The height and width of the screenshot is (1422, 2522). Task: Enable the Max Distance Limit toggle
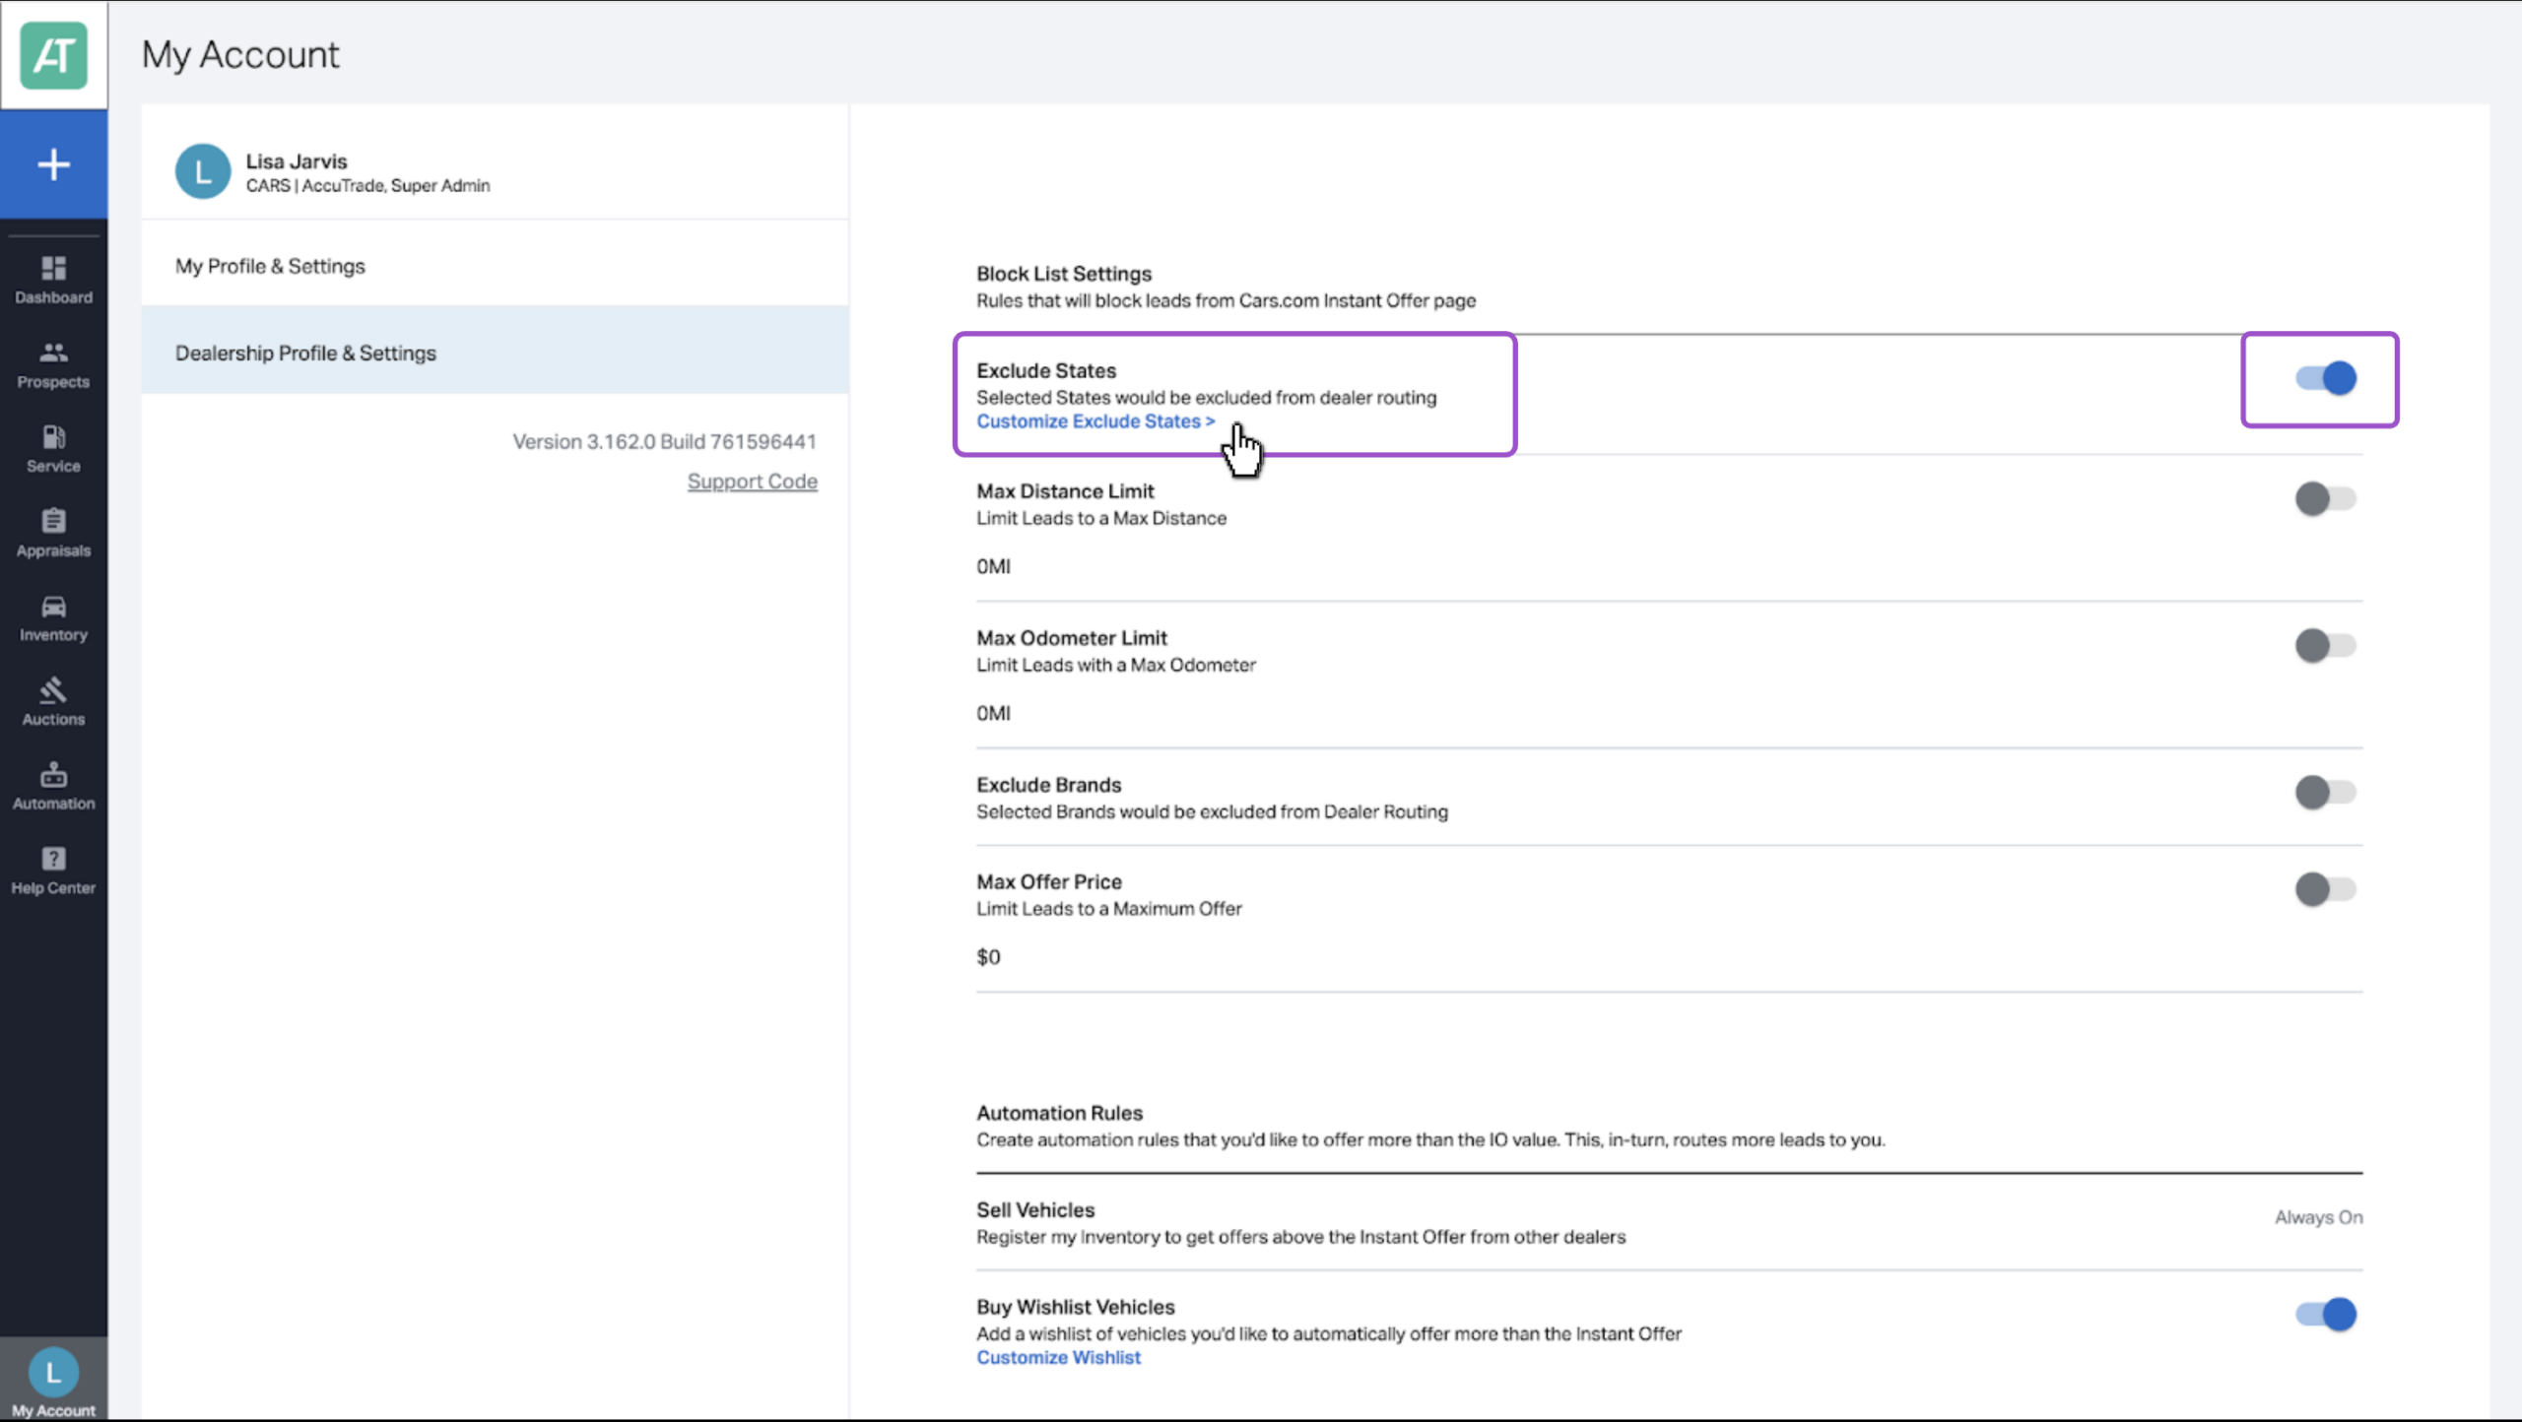2326,498
